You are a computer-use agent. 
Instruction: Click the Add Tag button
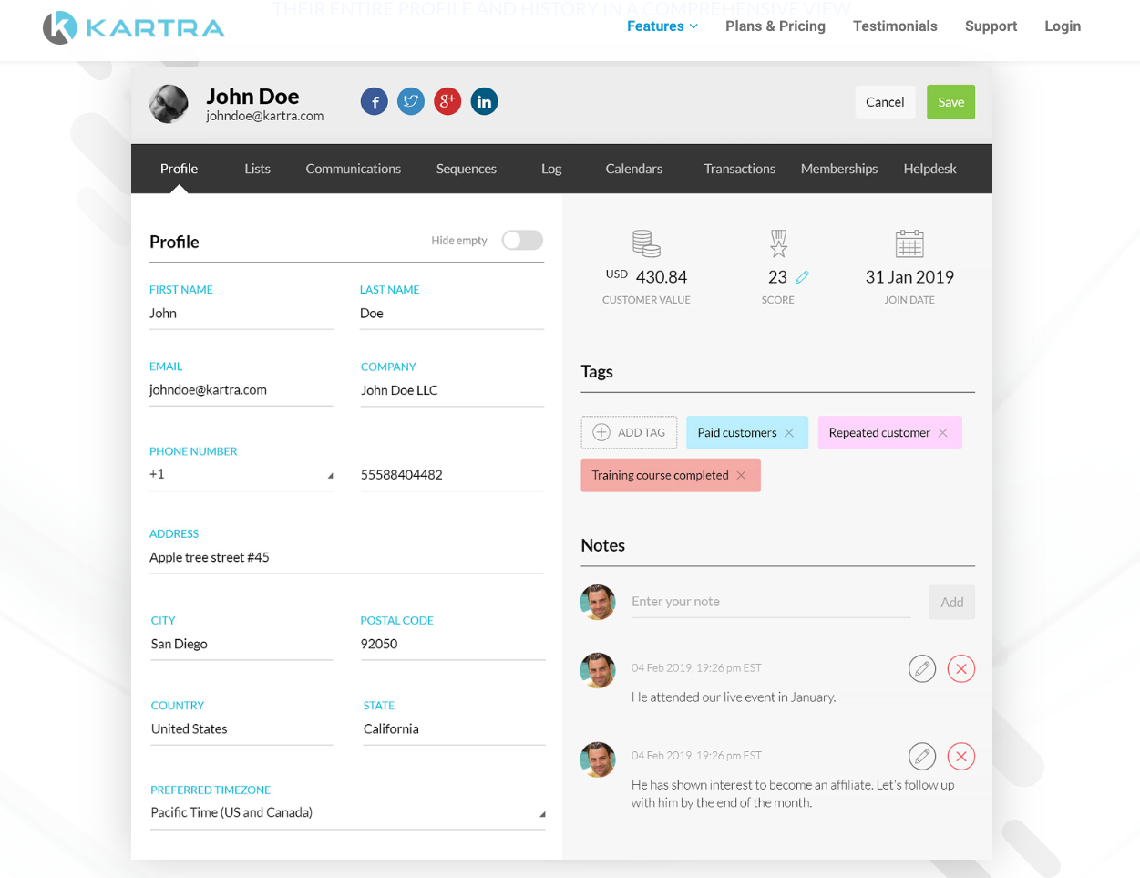click(629, 432)
